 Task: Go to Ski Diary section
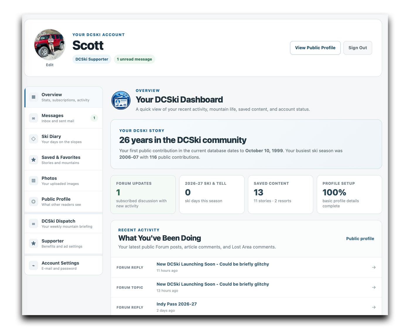pos(64,139)
